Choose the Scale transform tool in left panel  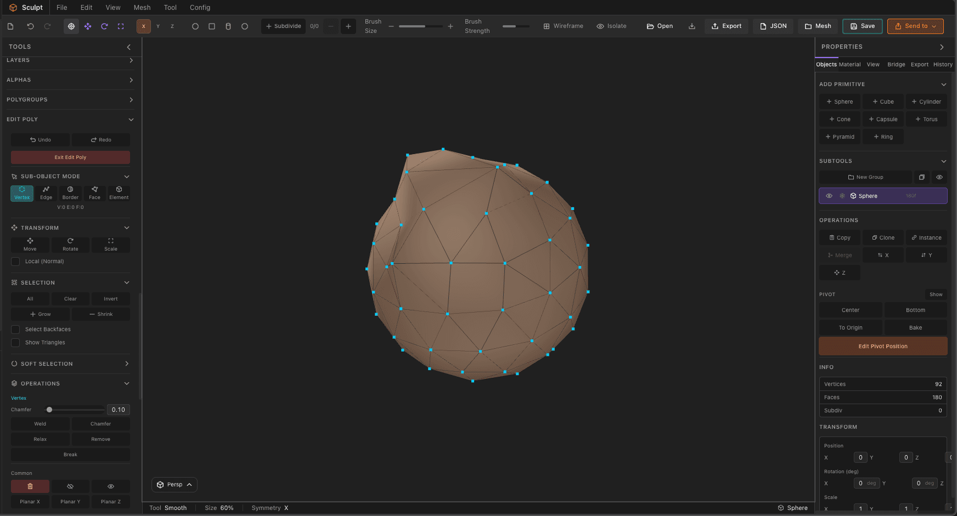pyautogui.click(x=111, y=245)
